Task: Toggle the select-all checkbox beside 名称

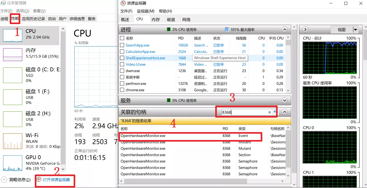Action: pos(122,38)
